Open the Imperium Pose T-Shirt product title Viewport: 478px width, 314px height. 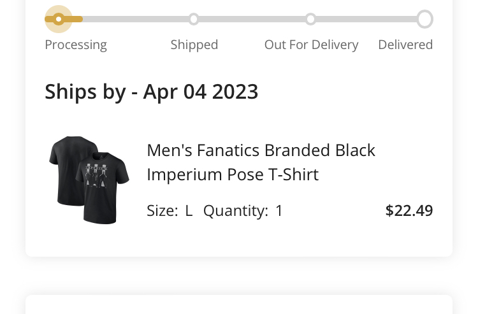261,162
